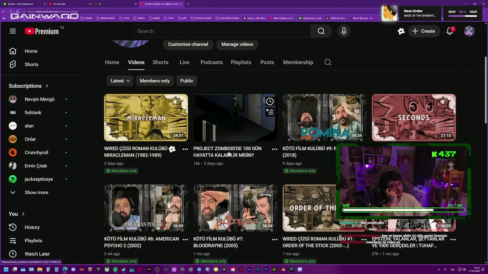This screenshot has height=274, width=488.
Task: Switch to the channel Shorts tab
Action: pyautogui.click(x=161, y=62)
